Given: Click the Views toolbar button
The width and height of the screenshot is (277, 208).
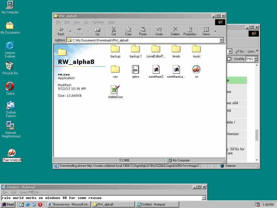Looking at the screenshot, I should pos(206,31).
